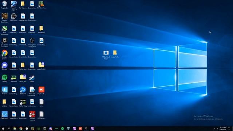
Task: Select the TM5 zip archive next to TestMem5
Action: (x=23, y=79)
